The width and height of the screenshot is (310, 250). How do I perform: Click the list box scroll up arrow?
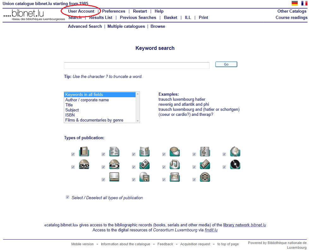point(137,94)
